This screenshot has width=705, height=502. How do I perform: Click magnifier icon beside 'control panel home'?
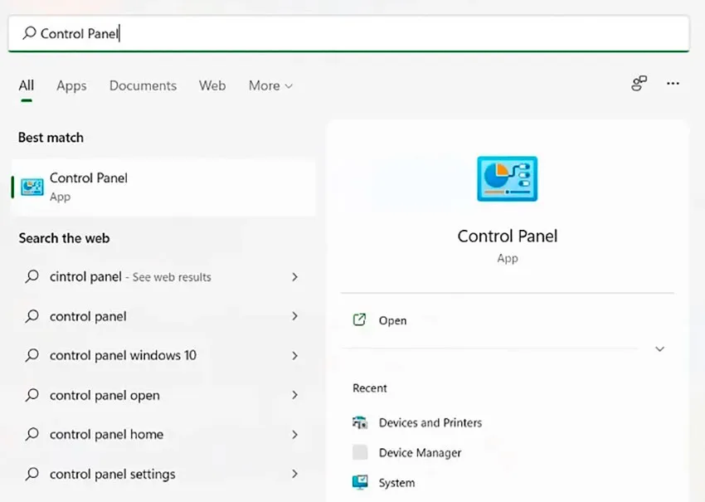coord(32,434)
